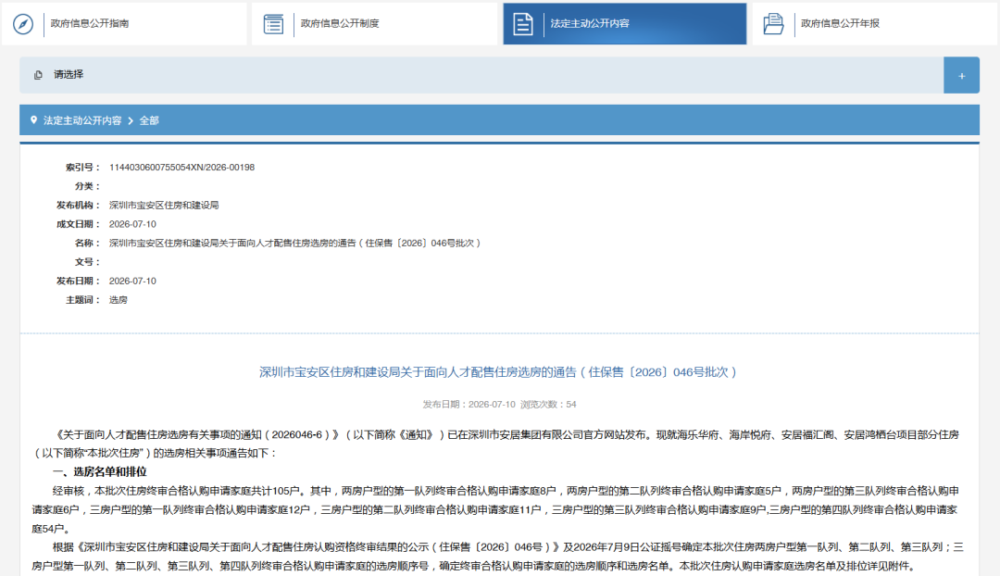The image size is (1000, 576).
Task: Open the 政府信息公开指南 tab
Action: (x=124, y=23)
